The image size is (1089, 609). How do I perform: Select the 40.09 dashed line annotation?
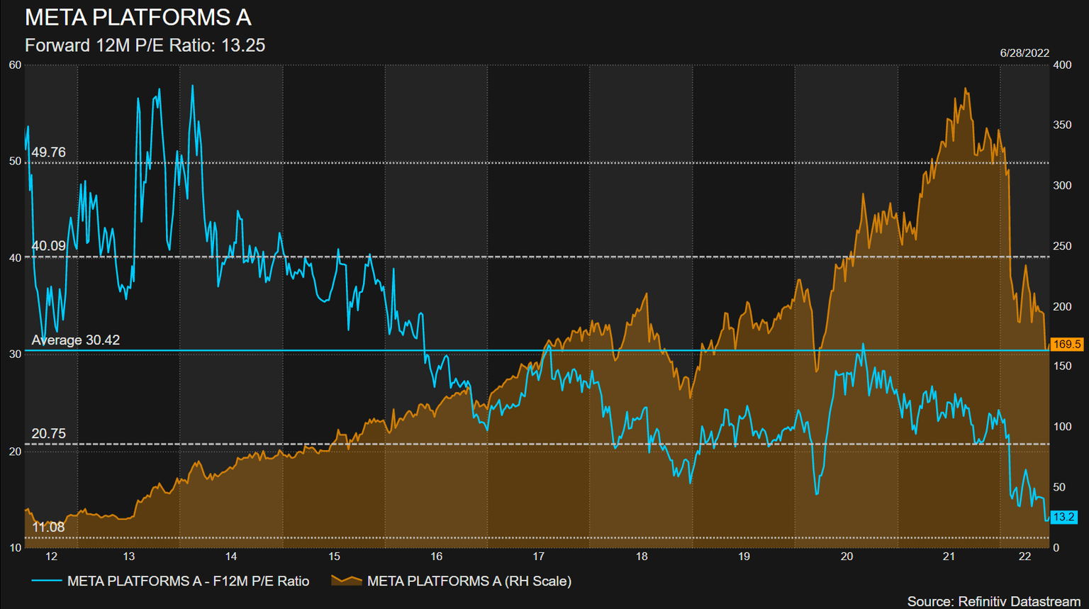tap(48, 246)
